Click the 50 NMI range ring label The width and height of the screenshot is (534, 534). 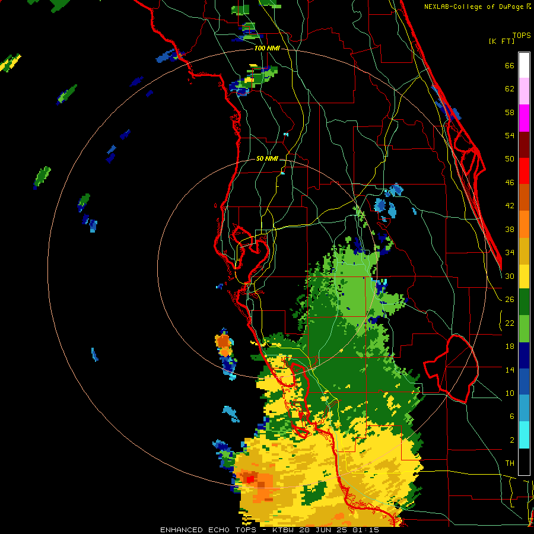click(x=267, y=158)
